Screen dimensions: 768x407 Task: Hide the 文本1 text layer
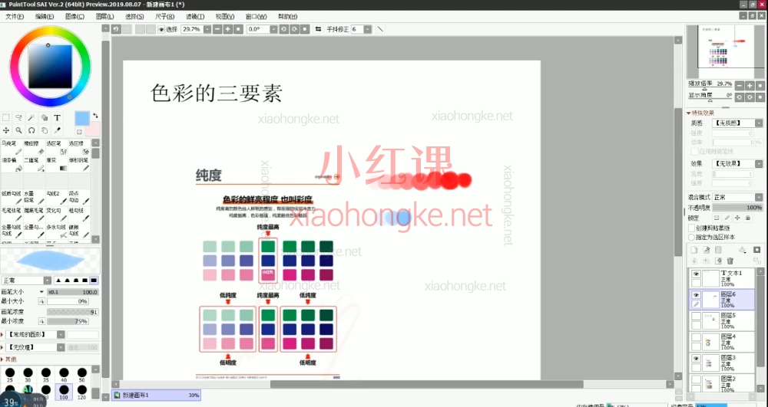pos(696,274)
